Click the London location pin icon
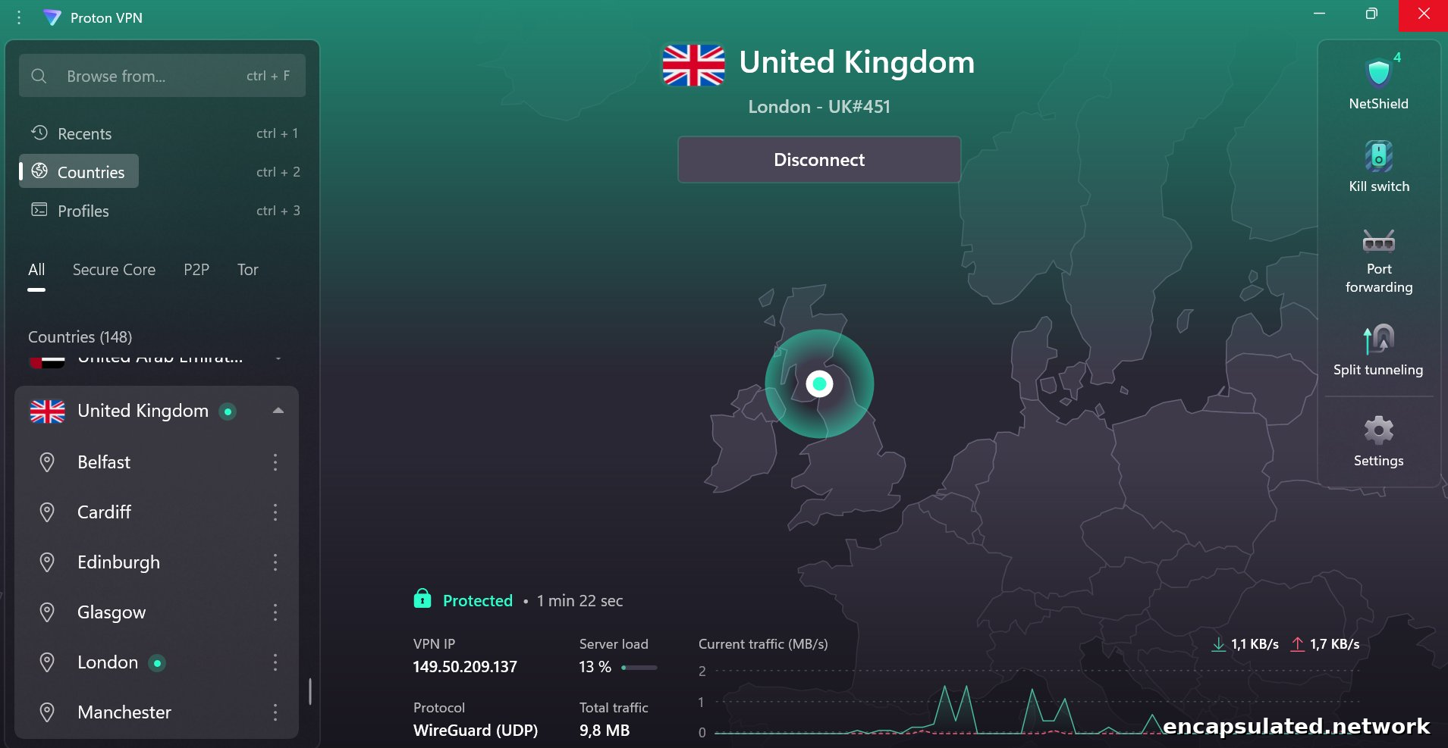The height and width of the screenshot is (748, 1448). (x=47, y=662)
